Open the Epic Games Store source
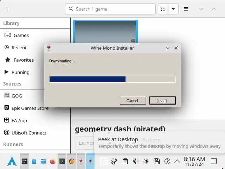The height and width of the screenshot is (169, 225). point(35,108)
